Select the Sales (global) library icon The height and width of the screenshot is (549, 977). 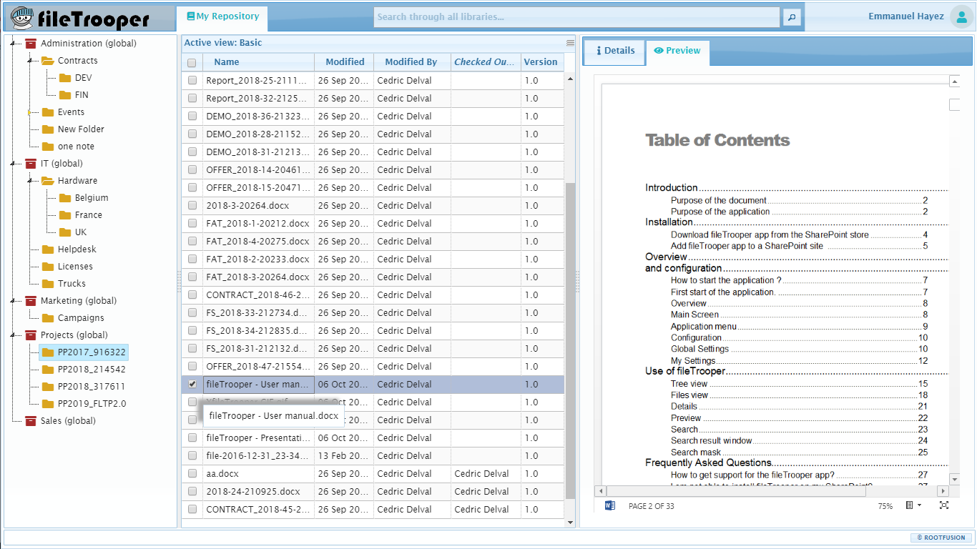point(31,421)
